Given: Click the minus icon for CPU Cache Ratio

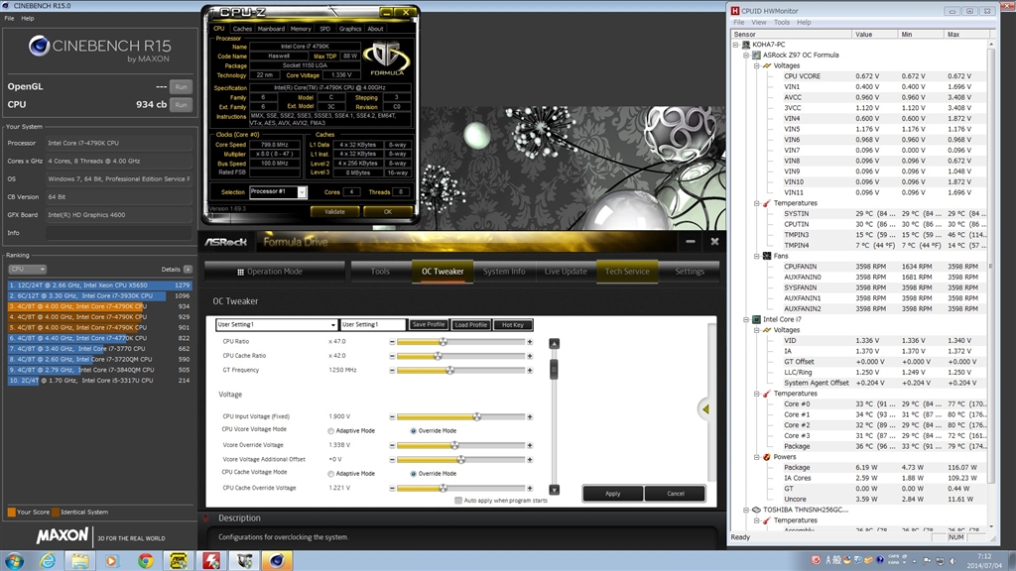Looking at the screenshot, I should (392, 355).
